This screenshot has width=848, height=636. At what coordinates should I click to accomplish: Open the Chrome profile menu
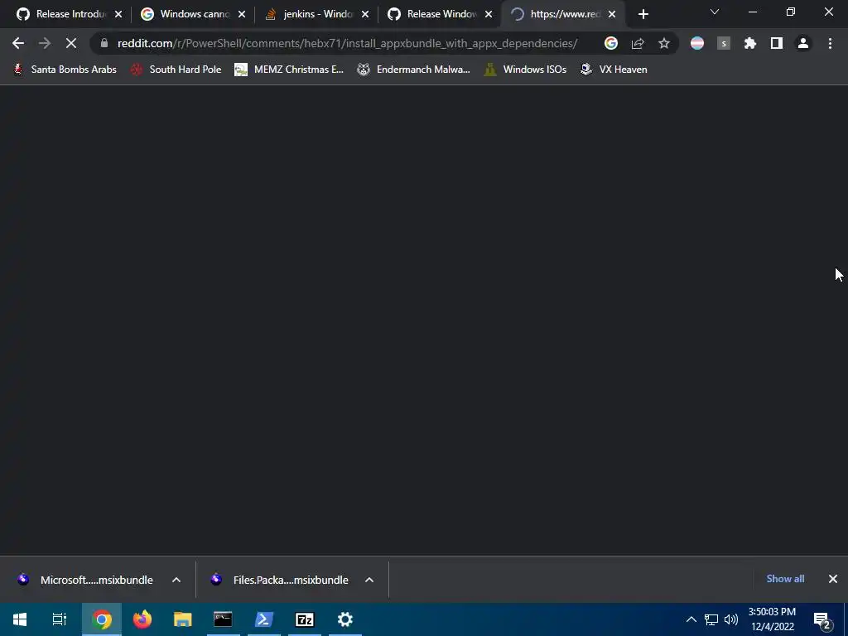point(803,43)
